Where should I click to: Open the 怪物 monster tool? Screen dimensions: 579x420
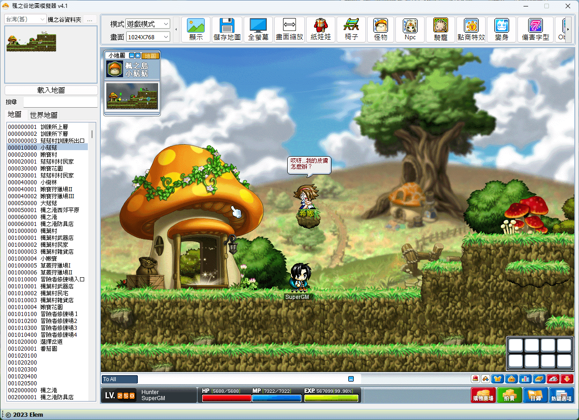click(x=381, y=30)
